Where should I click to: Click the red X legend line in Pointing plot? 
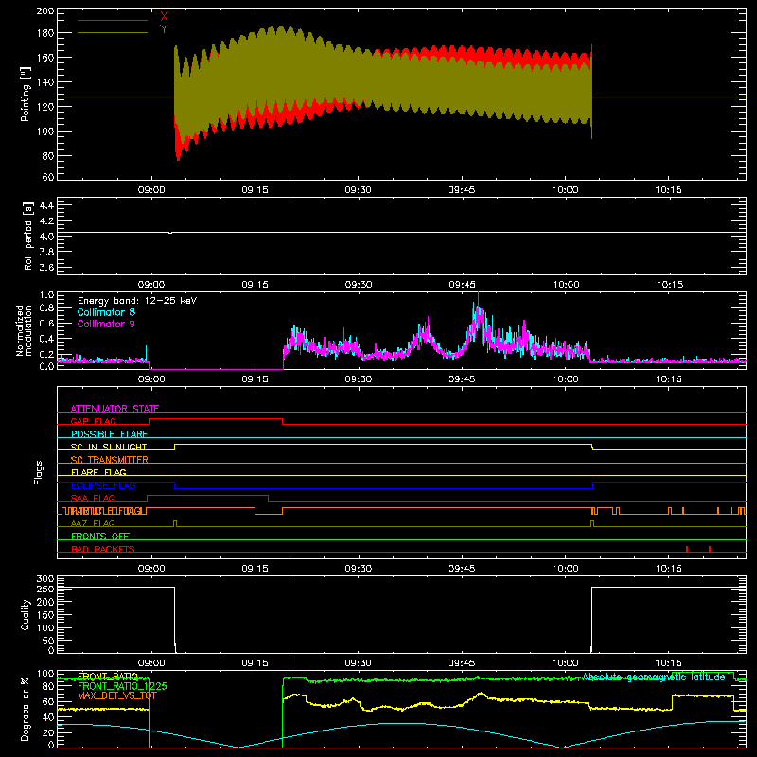coord(113,20)
